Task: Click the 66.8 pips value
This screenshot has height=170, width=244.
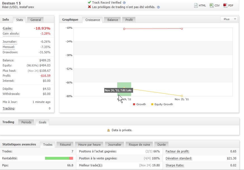Action: pyautogui.click(x=70, y=165)
